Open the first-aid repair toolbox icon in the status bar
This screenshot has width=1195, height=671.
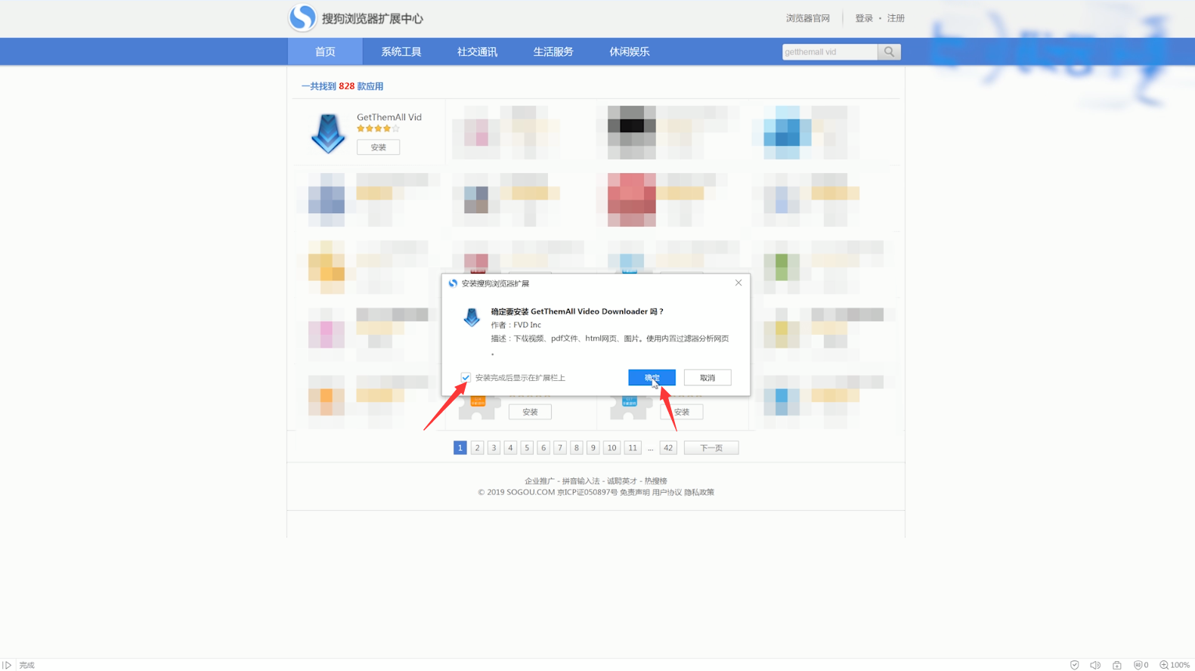(x=1116, y=665)
